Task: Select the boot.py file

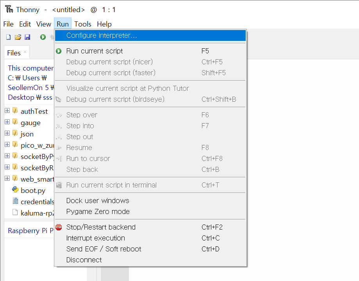Action: pos(33,191)
